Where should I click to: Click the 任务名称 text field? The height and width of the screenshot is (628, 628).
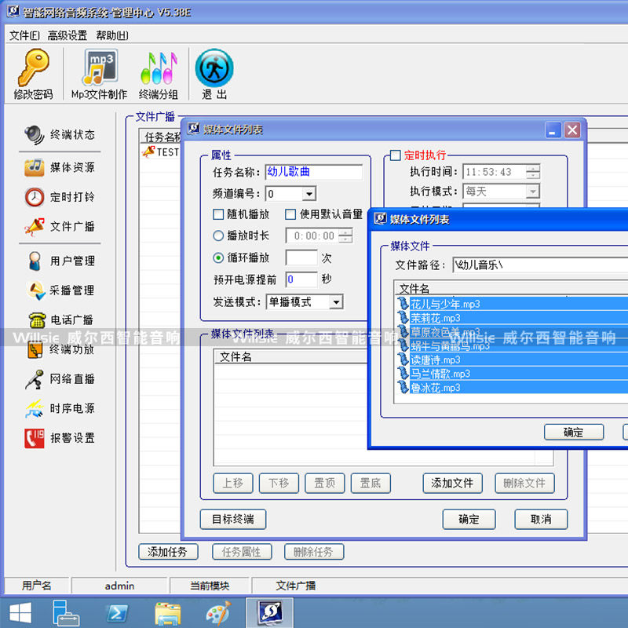tap(313, 172)
